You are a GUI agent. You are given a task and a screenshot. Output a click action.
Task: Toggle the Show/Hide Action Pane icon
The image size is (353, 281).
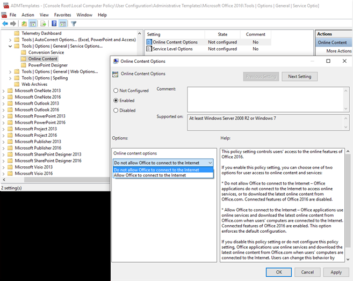(x=62, y=24)
